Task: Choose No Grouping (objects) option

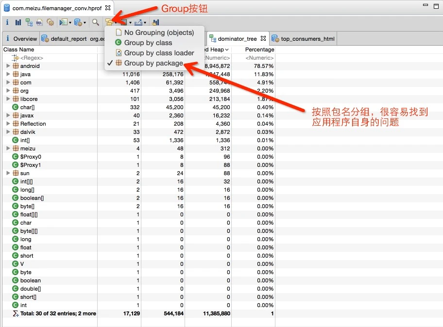Action: pyautogui.click(x=159, y=33)
